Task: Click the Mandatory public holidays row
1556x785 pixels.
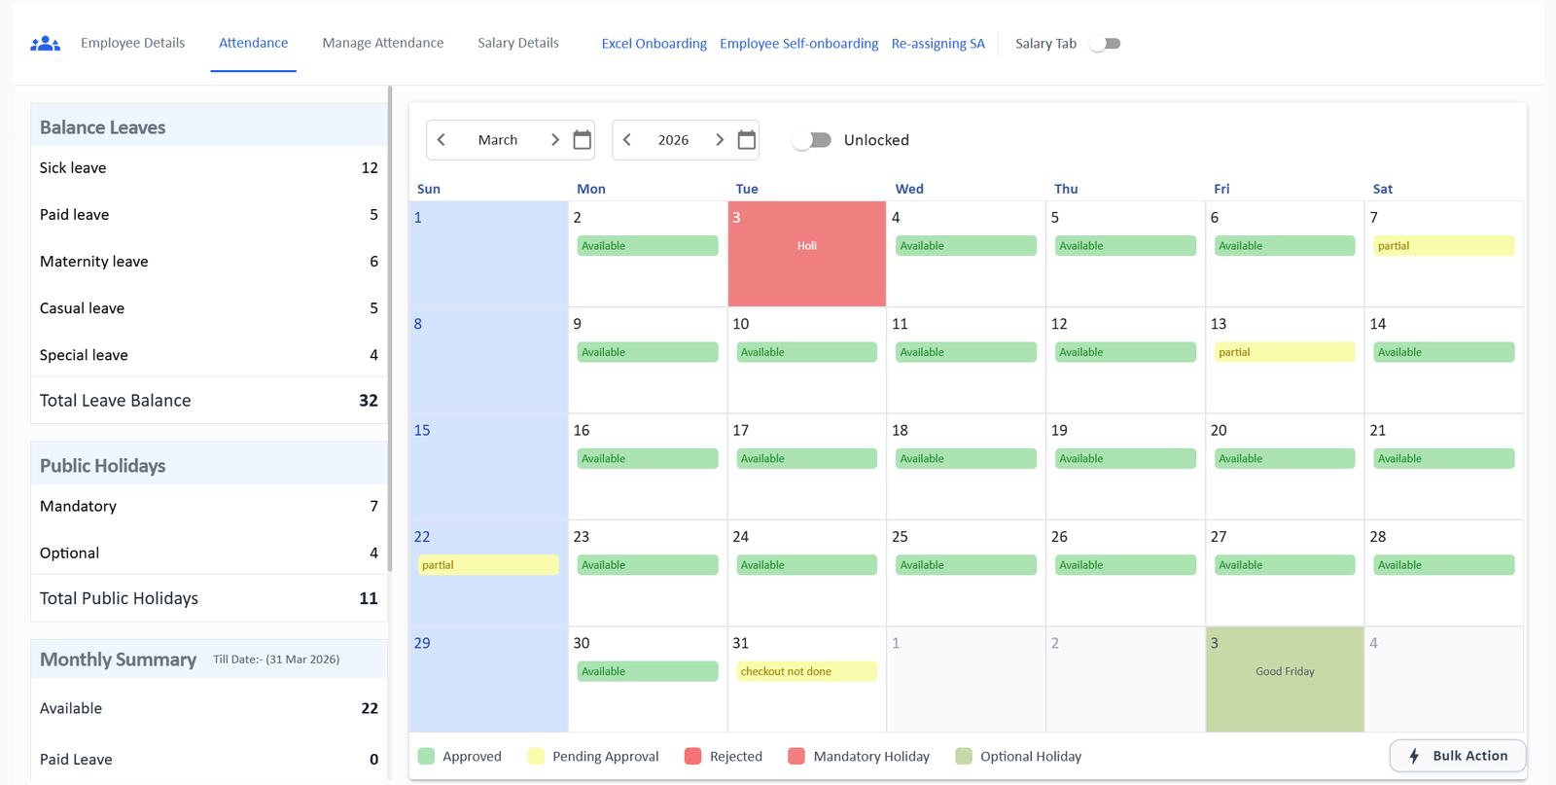Action: point(209,507)
